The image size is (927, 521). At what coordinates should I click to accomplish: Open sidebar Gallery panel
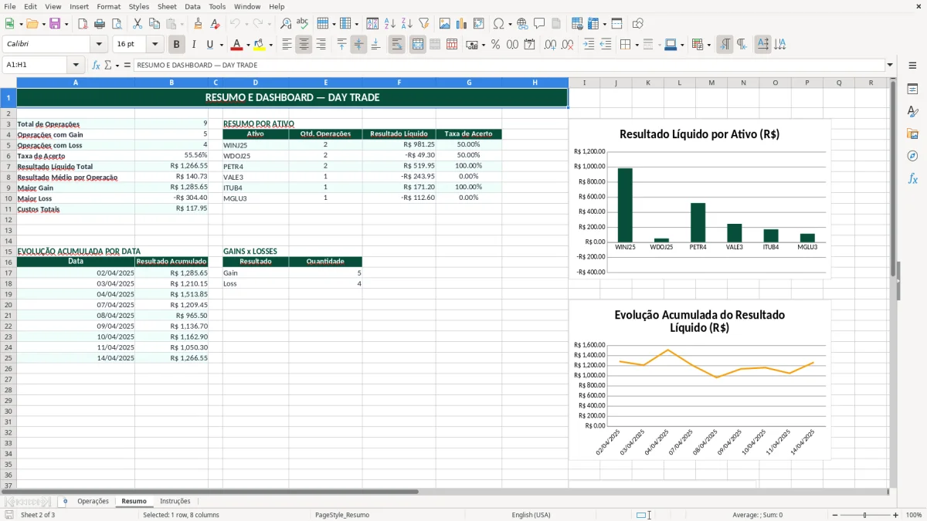[912, 134]
